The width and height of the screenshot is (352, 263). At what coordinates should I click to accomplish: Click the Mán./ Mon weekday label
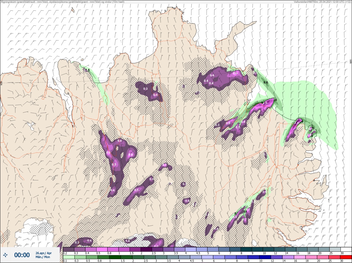[43, 257]
